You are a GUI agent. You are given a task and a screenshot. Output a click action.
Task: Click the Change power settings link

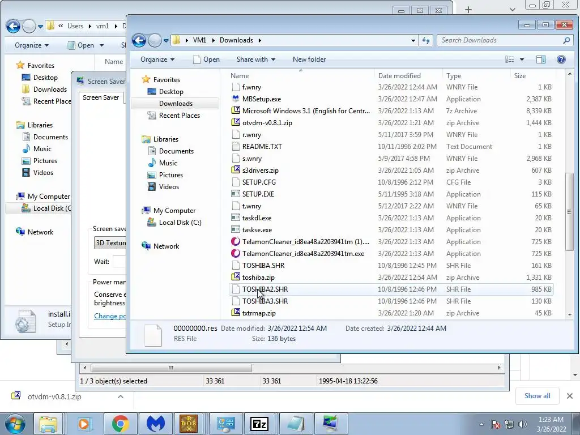pyautogui.click(x=110, y=316)
